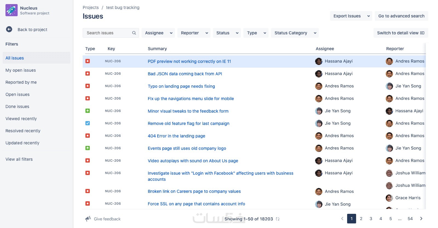
Task: Click the magnifier icon in search box
Action: [134, 33]
